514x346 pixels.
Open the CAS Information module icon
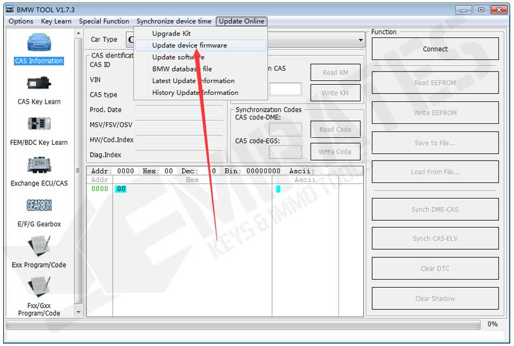point(39,42)
